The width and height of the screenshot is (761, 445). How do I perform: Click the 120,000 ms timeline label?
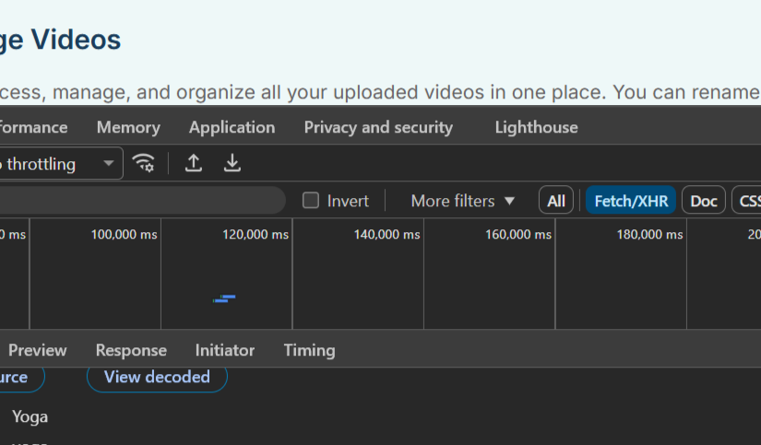(256, 235)
